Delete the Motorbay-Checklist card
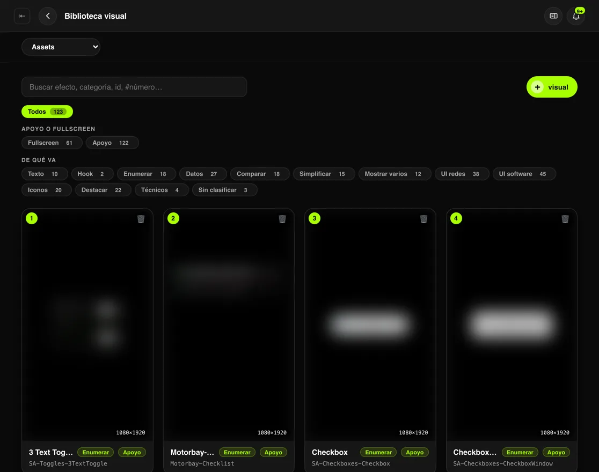Viewport: 599px width, 472px height. click(x=282, y=219)
